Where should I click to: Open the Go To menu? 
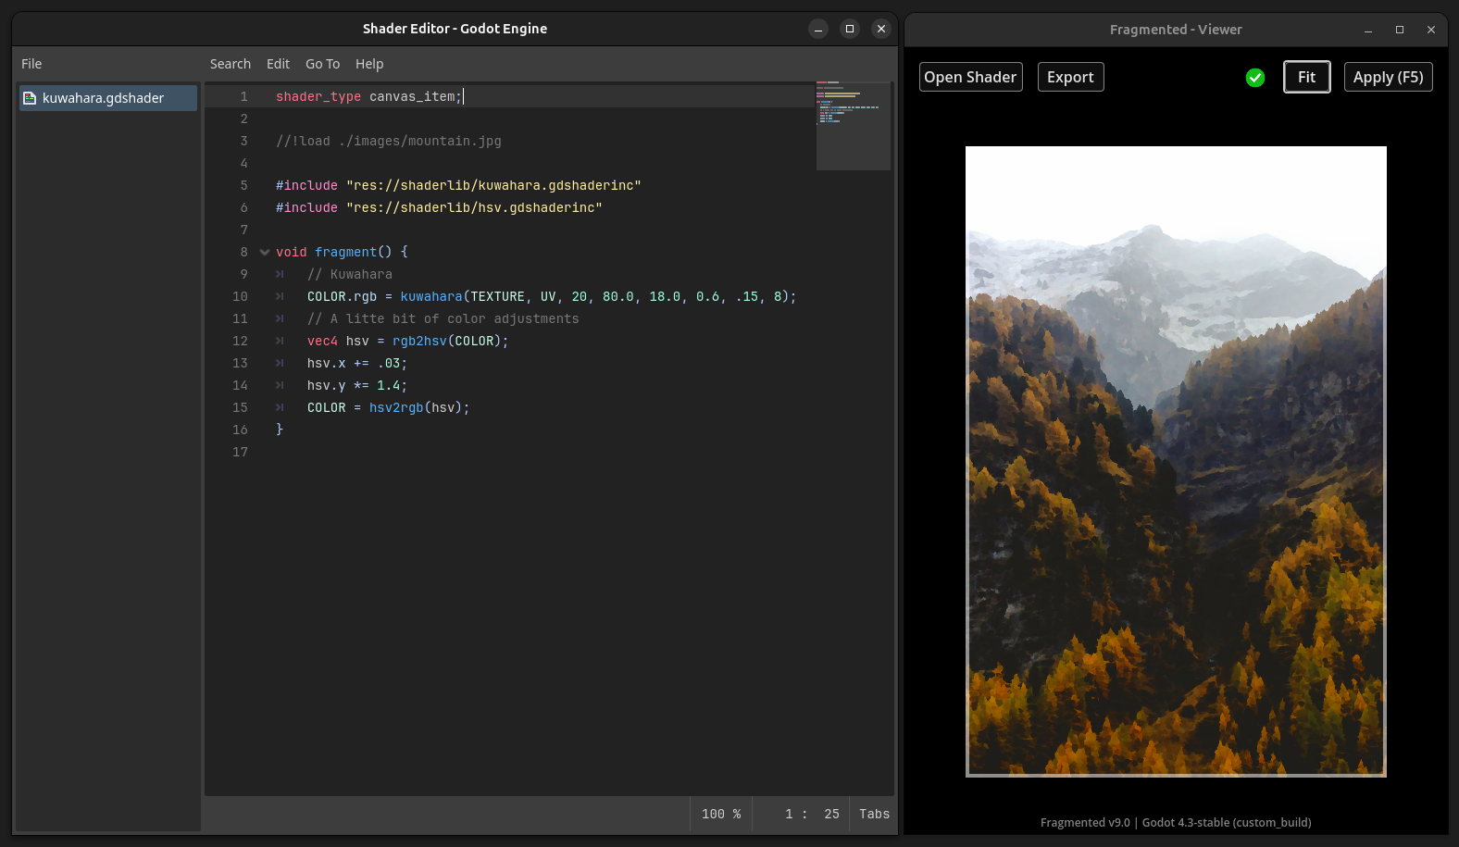(x=322, y=64)
